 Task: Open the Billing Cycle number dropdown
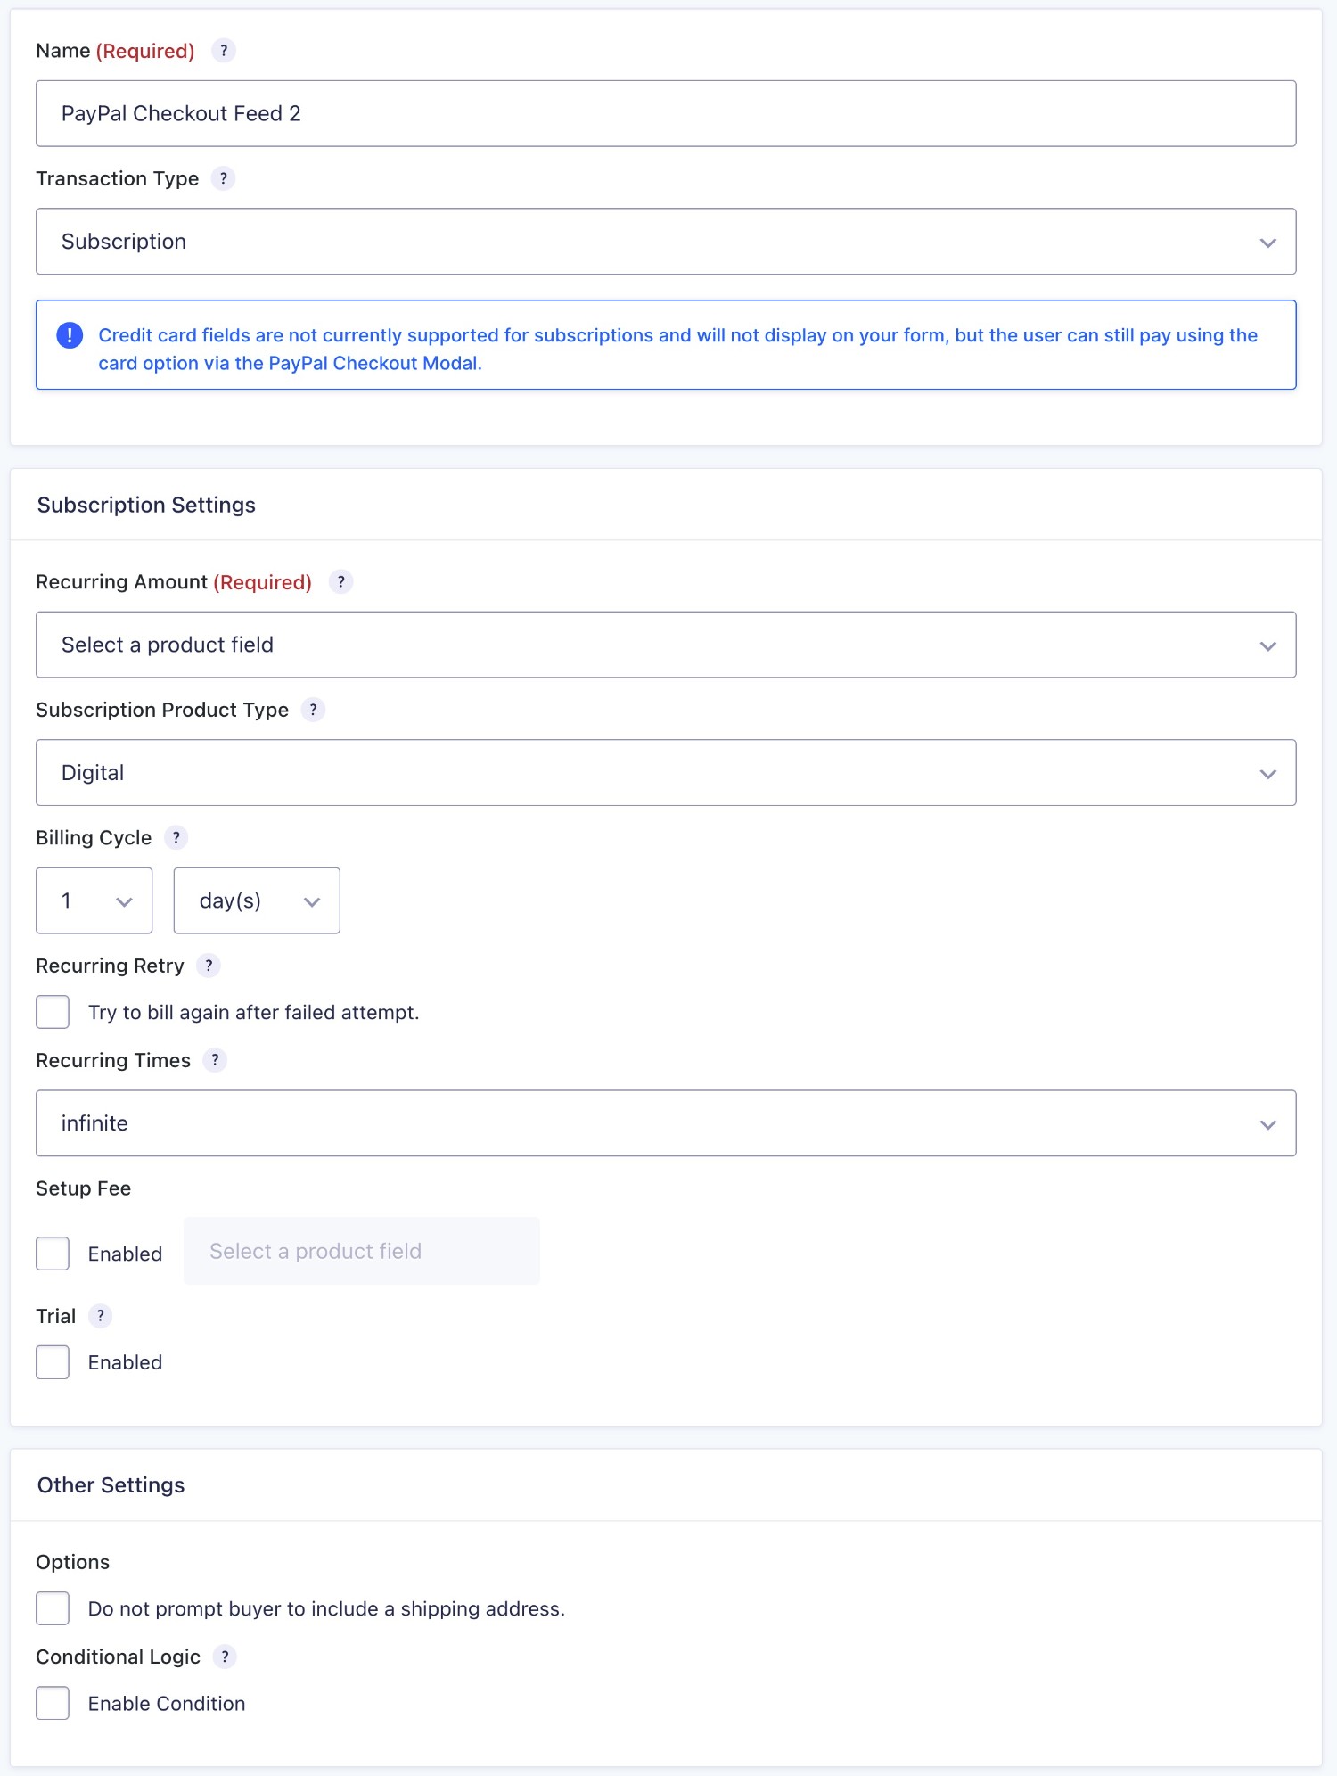click(x=94, y=900)
